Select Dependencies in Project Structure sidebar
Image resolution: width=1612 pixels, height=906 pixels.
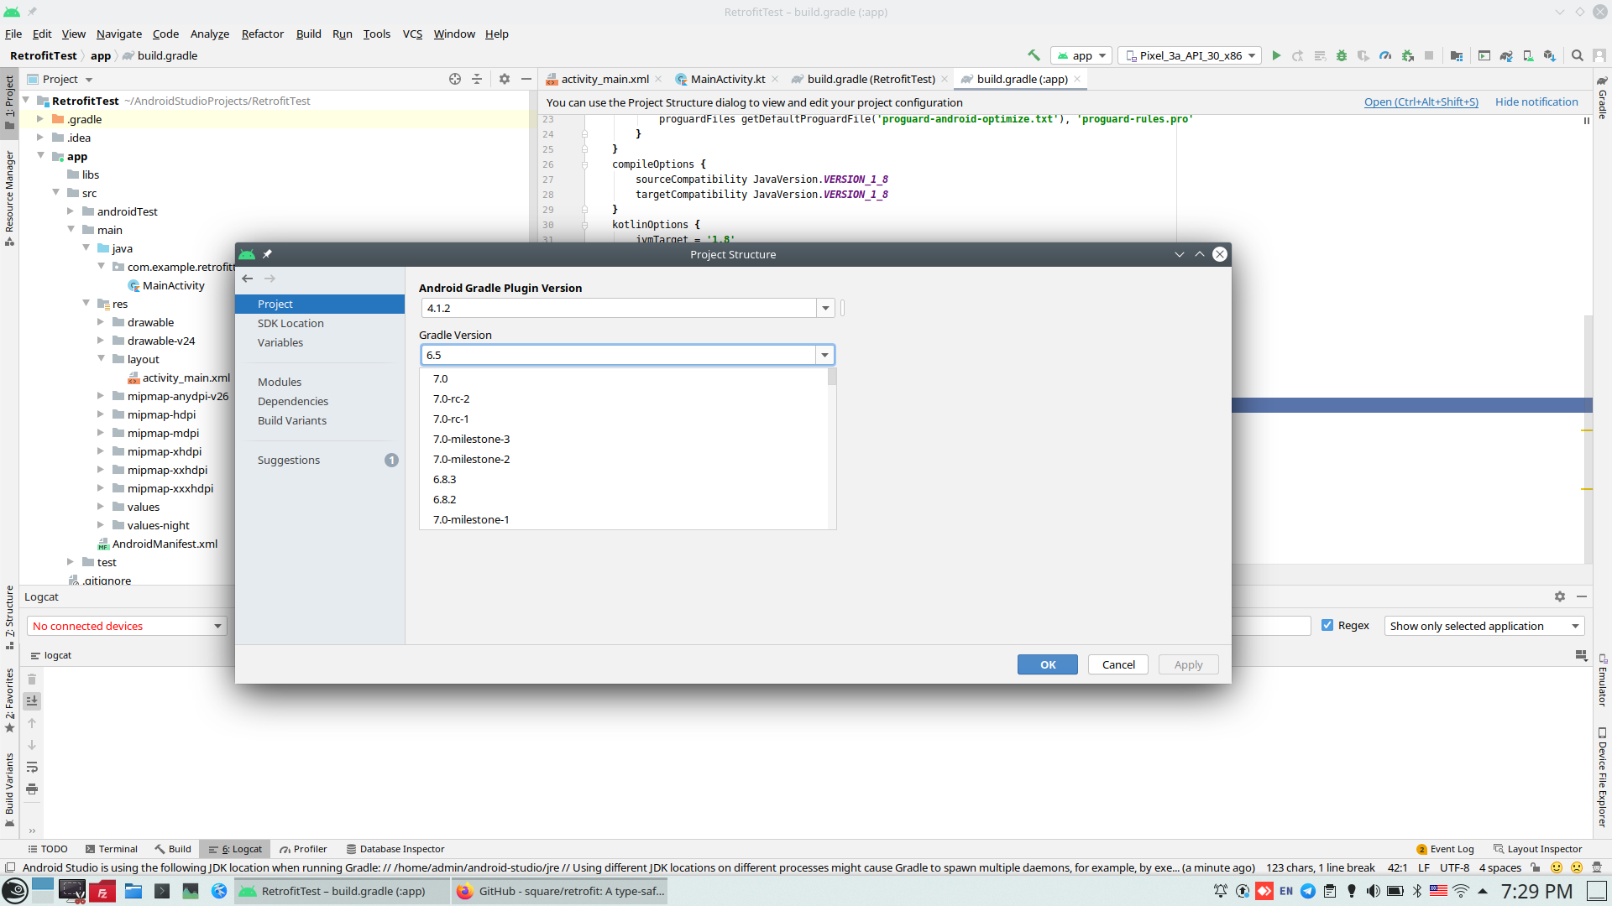pyautogui.click(x=292, y=401)
